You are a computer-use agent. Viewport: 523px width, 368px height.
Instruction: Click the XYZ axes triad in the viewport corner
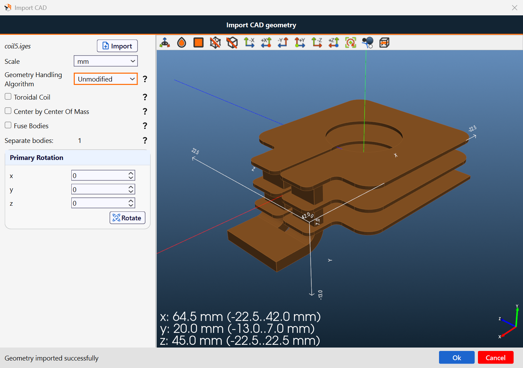tap(509, 322)
